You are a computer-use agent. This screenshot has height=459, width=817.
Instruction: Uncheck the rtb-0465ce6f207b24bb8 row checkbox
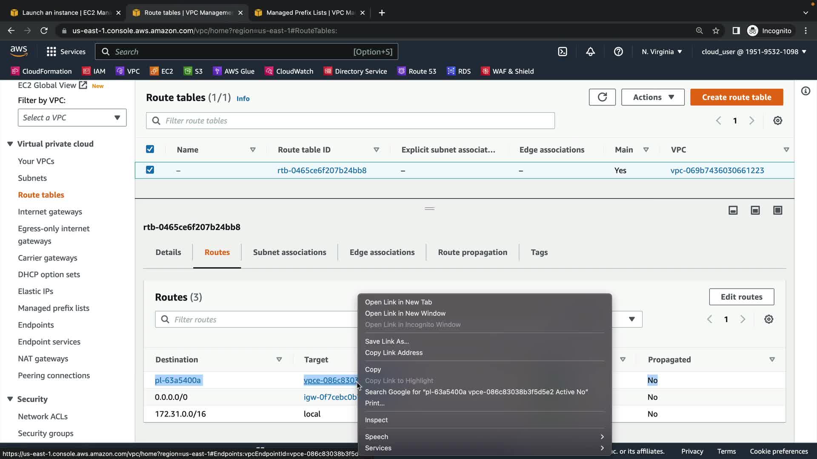tap(150, 170)
